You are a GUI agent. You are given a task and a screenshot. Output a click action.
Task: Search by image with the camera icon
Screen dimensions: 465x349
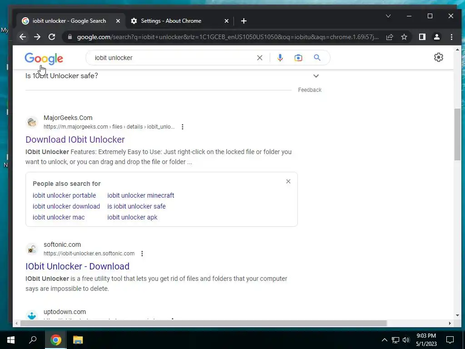coord(298,58)
